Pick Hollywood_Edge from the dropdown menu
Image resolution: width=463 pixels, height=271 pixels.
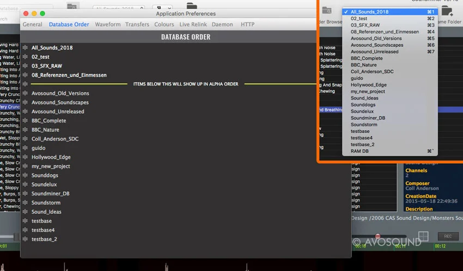click(390, 85)
